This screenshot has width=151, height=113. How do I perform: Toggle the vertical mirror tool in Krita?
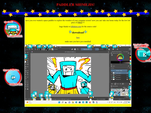(x=113, y=49)
